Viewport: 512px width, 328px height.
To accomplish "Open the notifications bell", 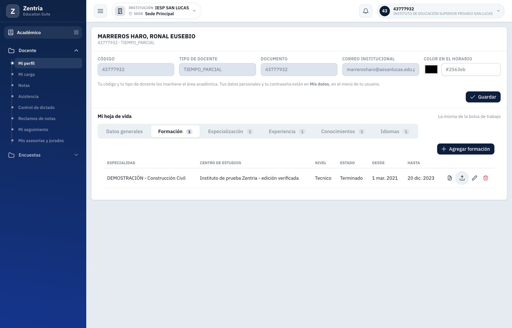I will coord(366,11).
